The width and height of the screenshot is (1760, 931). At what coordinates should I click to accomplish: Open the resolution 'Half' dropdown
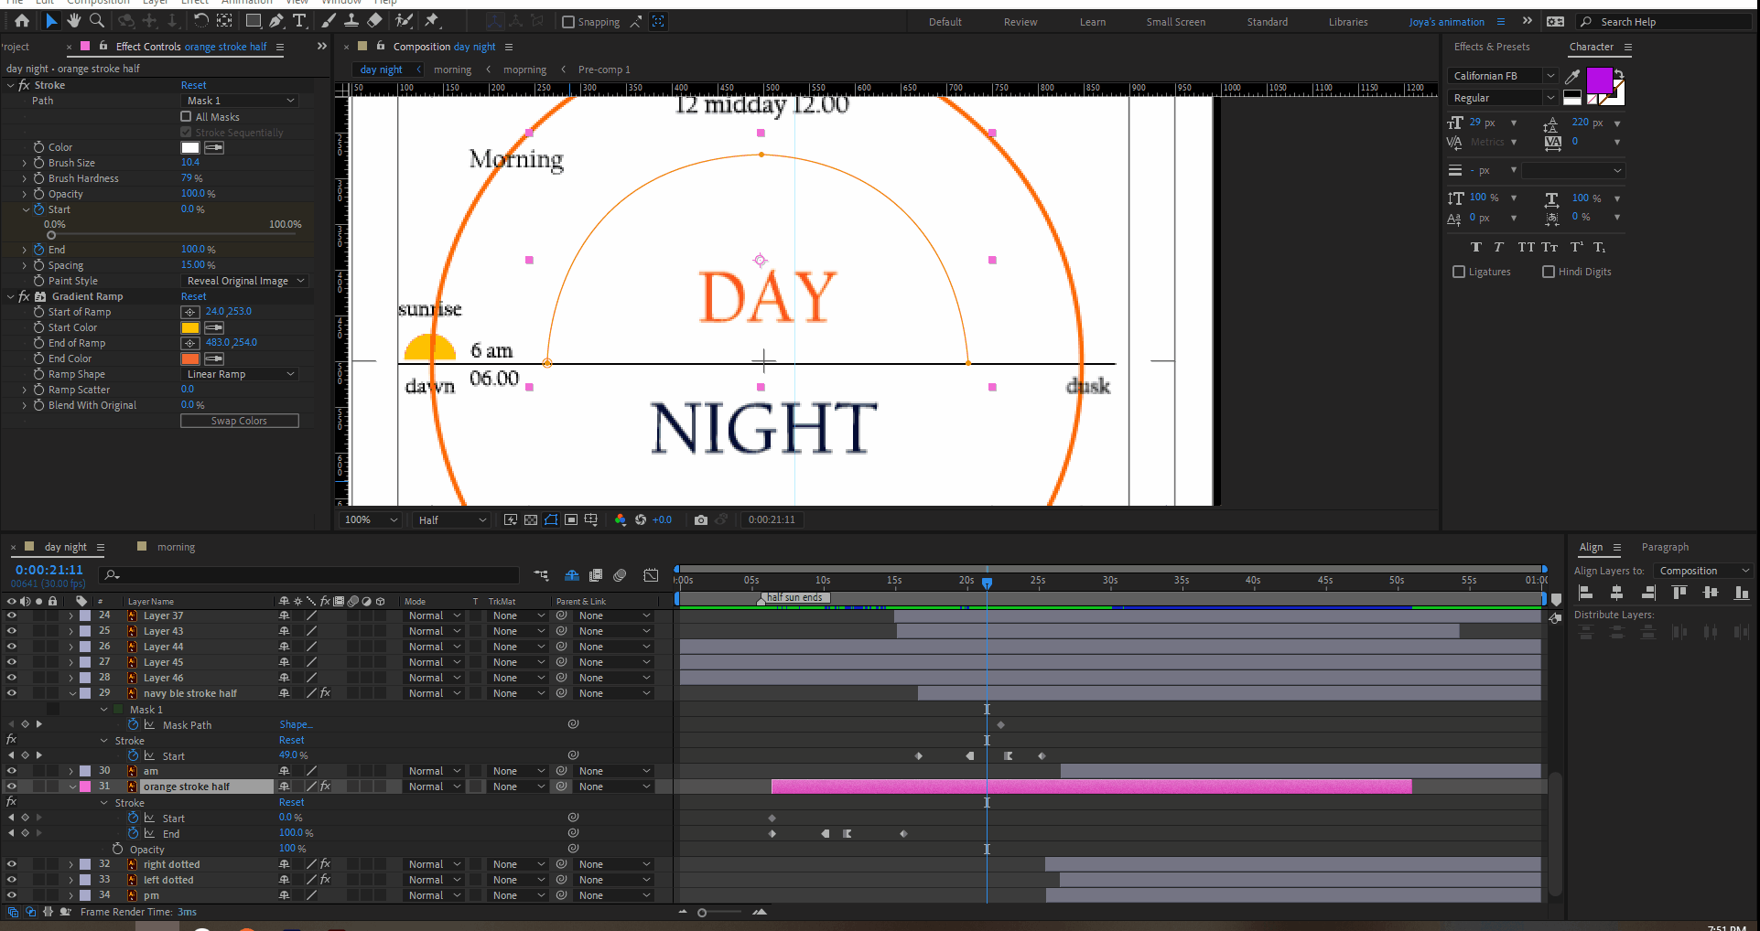coord(451,519)
